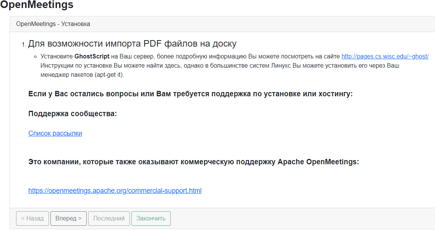Go forward with 'Вперед >' button
The width and height of the screenshot is (435, 230).
pyautogui.click(x=68, y=219)
